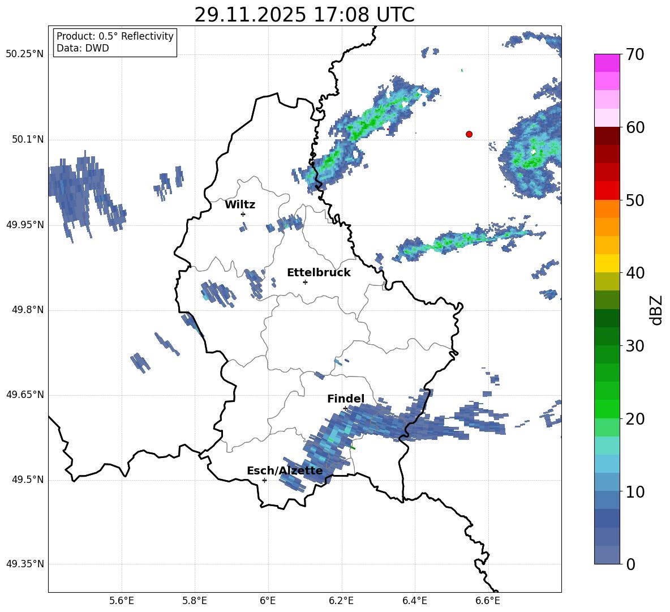The width and height of the screenshot is (670, 612).
Task: Click the magenta top colorbar segment
Action: tap(607, 63)
